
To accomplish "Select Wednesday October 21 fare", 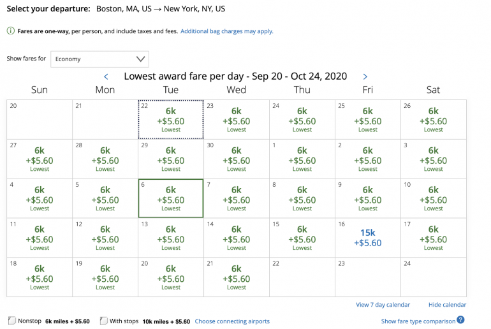I will coord(237,277).
